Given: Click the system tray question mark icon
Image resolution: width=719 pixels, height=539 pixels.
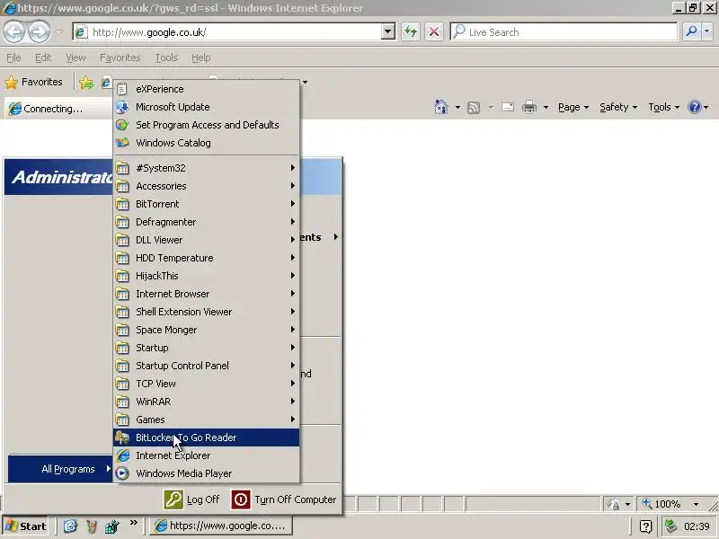Looking at the screenshot, I should pyautogui.click(x=645, y=526).
